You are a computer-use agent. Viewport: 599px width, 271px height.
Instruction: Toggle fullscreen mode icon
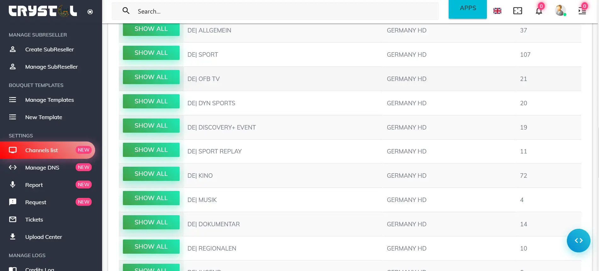pyautogui.click(x=518, y=11)
